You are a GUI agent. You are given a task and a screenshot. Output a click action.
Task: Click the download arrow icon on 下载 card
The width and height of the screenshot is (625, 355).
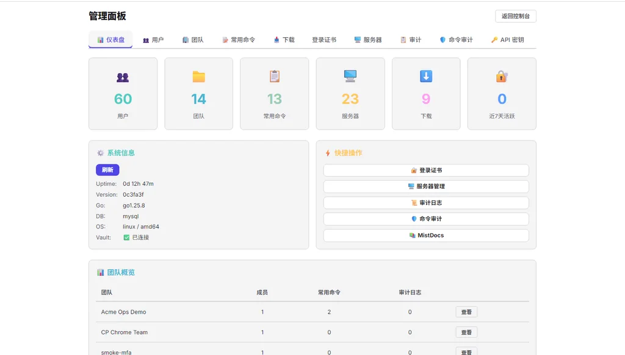426,76
